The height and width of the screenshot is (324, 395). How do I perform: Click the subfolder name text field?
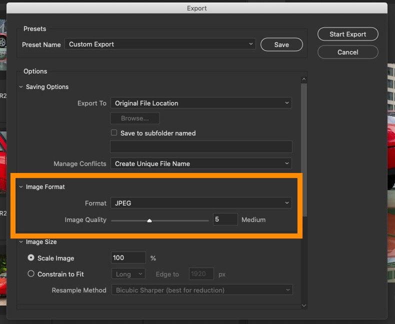(x=201, y=146)
